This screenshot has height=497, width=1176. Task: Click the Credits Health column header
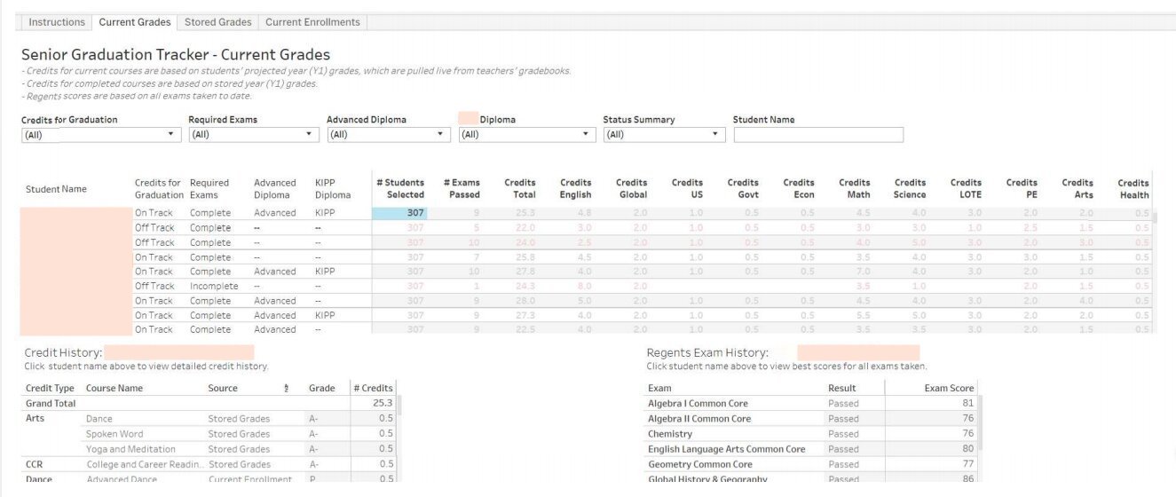click(1133, 189)
